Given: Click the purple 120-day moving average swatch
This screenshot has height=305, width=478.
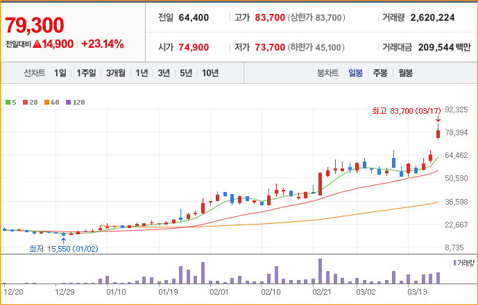Looking at the screenshot, I should (x=68, y=103).
